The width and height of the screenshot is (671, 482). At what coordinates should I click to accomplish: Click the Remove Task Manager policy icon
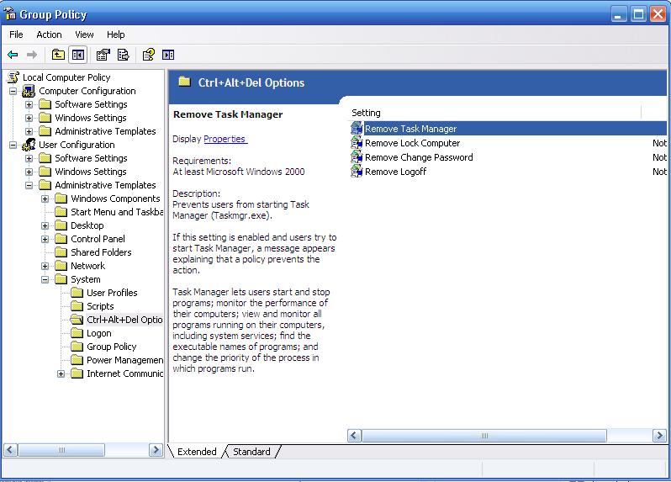[x=357, y=129]
